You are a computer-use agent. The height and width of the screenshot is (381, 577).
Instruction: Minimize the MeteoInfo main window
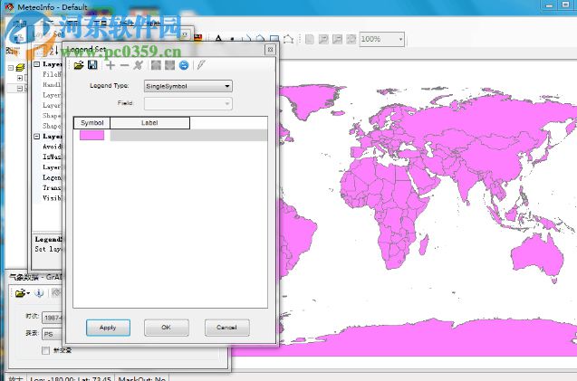tap(549, 5)
